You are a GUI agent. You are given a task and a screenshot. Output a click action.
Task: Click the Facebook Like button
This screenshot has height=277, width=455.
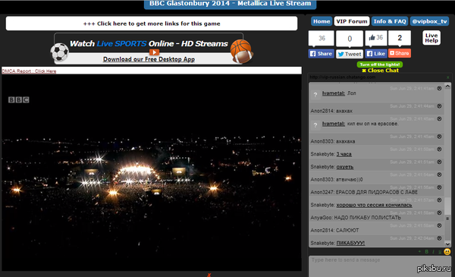[x=376, y=54]
